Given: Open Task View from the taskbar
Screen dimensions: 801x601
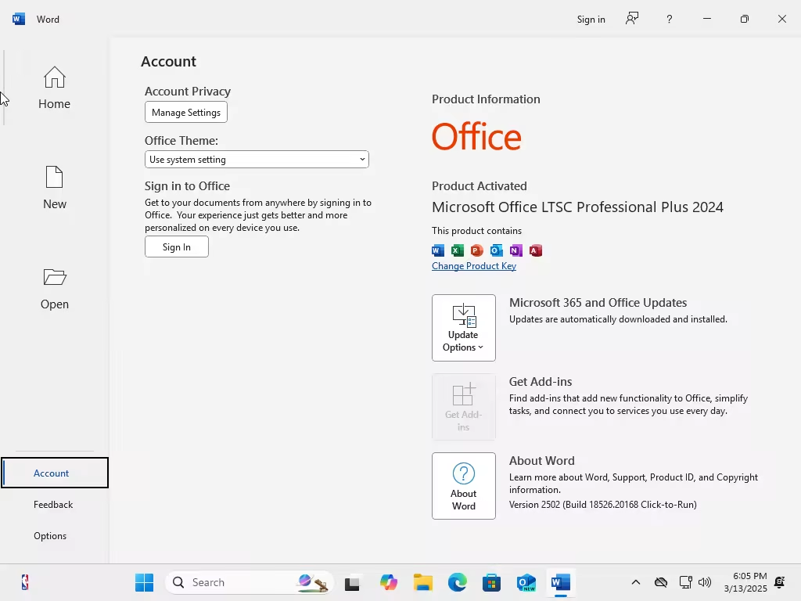Looking at the screenshot, I should point(352,583).
